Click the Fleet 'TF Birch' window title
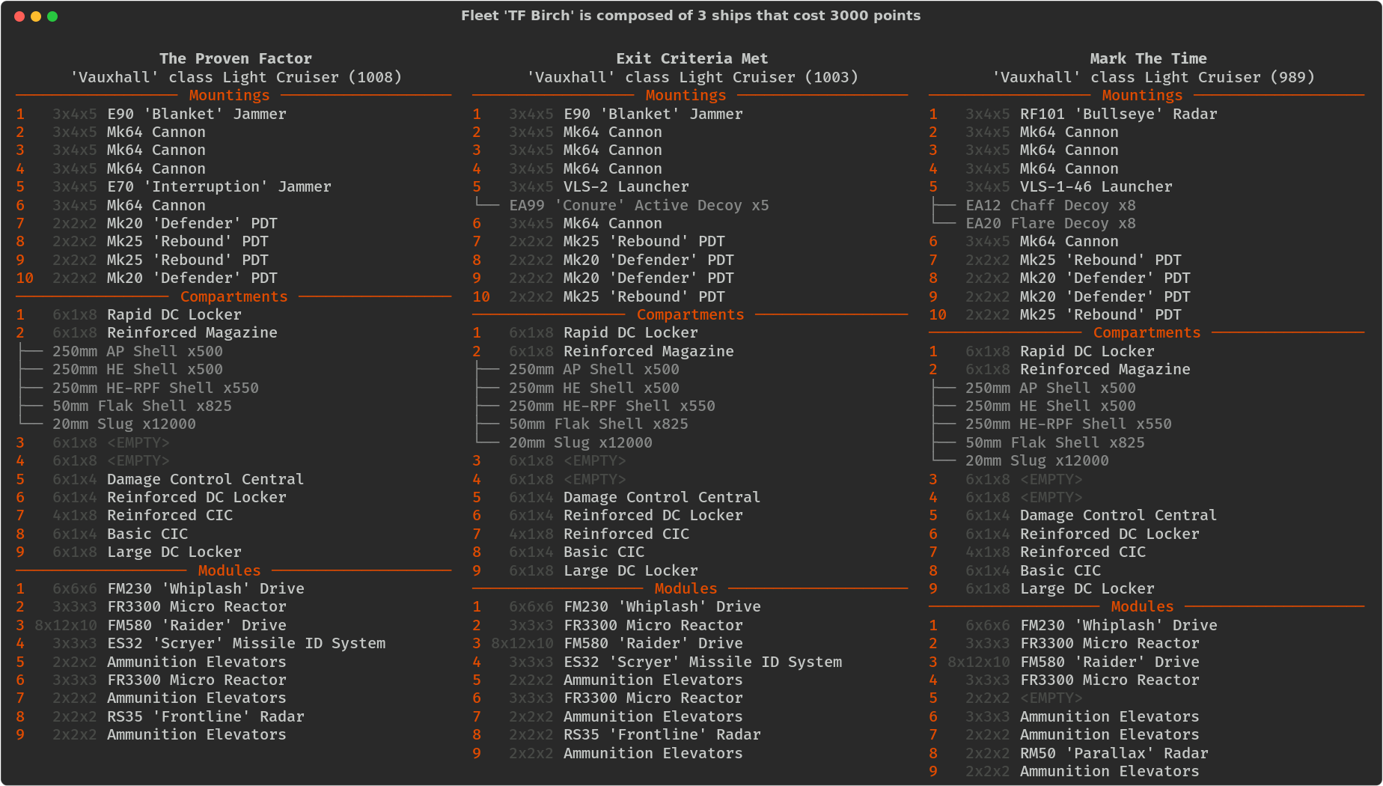The width and height of the screenshot is (1383, 786). pos(690,16)
